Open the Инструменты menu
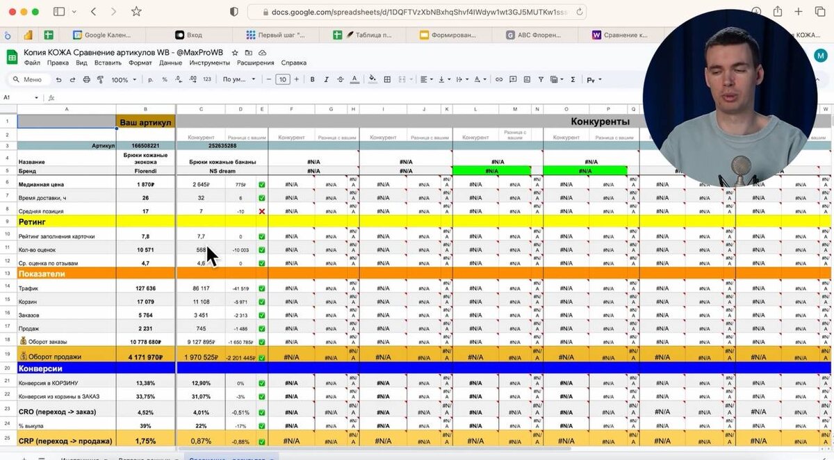The width and height of the screenshot is (834, 460). (209, 63)
